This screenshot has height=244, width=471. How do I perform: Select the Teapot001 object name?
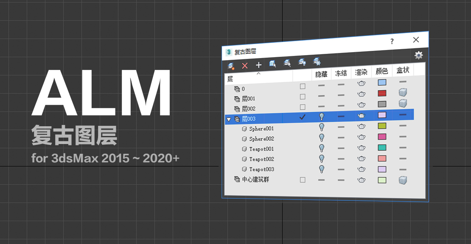point(262,149)
